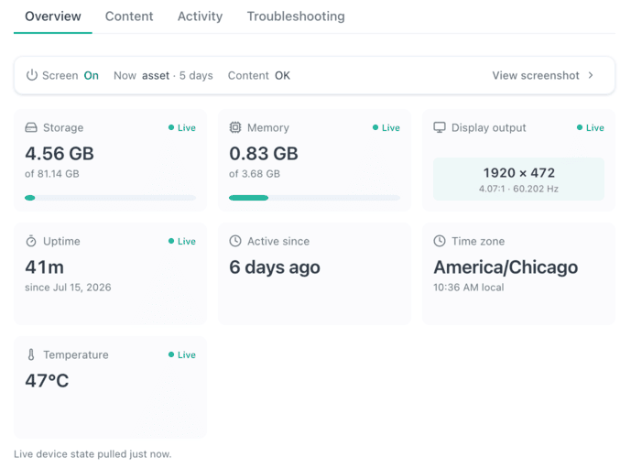Click the Memory usage progress bar
This screenshot has width=631, height=468.
(314, 198)
